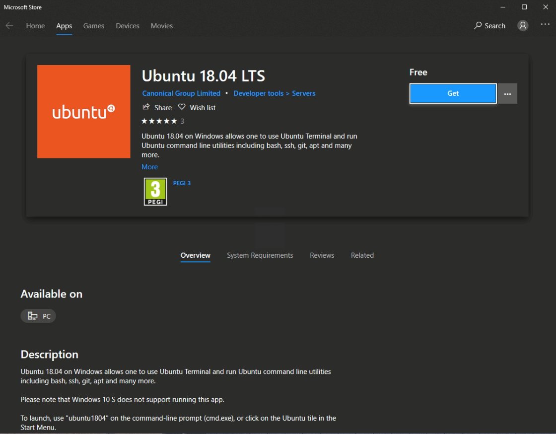Click the Share icon
556x434 pixels.
coord(146,107)
